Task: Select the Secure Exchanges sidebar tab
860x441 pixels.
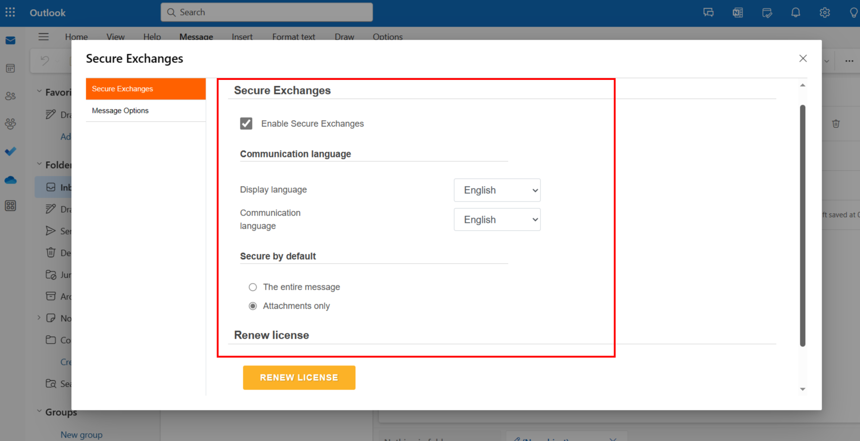Action: coord(146,89)
